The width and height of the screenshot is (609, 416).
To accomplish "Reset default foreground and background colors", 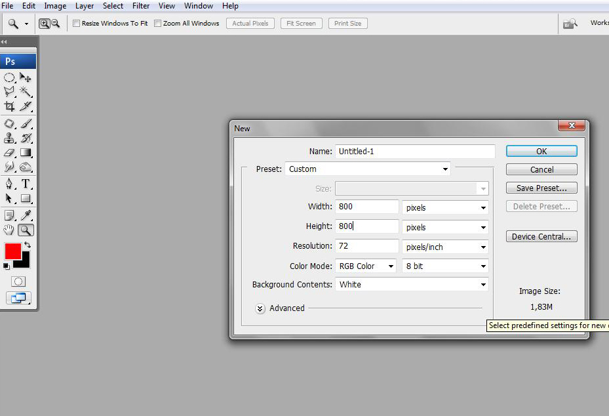I will (6, 266).
